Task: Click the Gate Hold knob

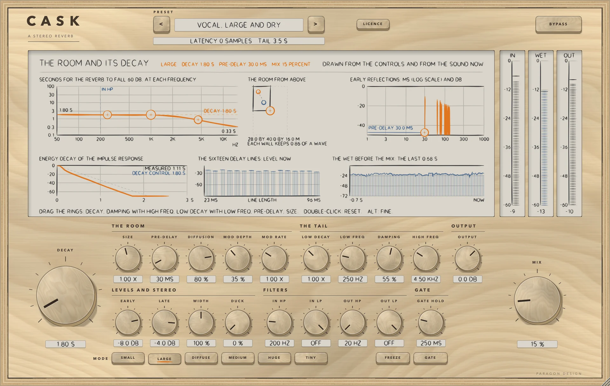Action: 431,323
